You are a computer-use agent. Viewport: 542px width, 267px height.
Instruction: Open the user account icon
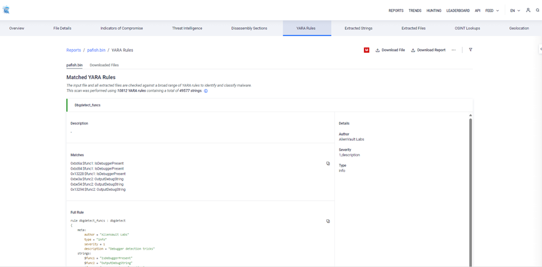tap(528, 11)
